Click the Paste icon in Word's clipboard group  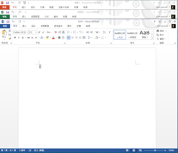[x=4, y=32]
